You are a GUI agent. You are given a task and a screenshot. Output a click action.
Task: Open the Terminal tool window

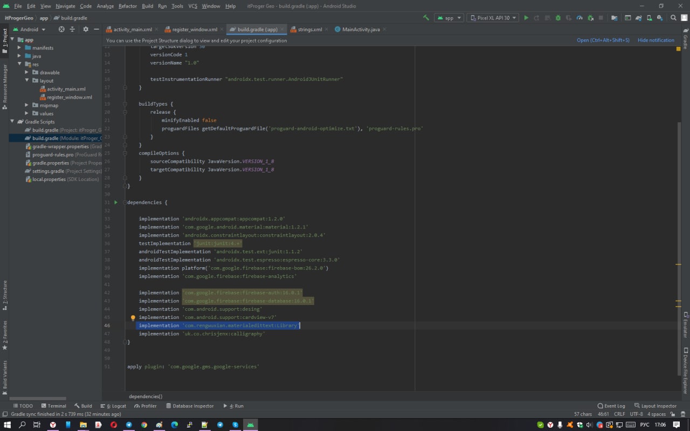tap(53, 406)
